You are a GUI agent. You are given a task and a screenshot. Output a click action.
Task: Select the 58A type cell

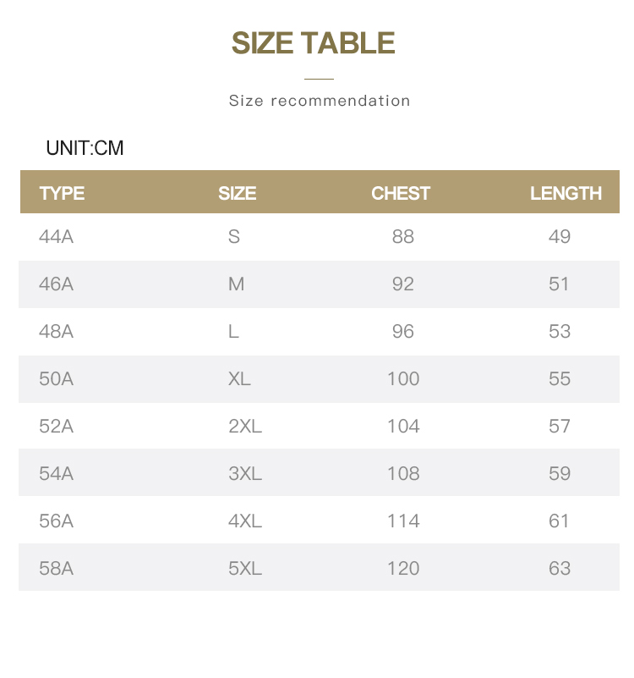point(56,568)
